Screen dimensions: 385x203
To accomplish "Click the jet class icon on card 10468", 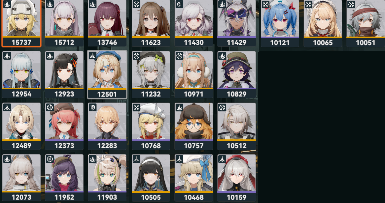I will click(179, 159).
